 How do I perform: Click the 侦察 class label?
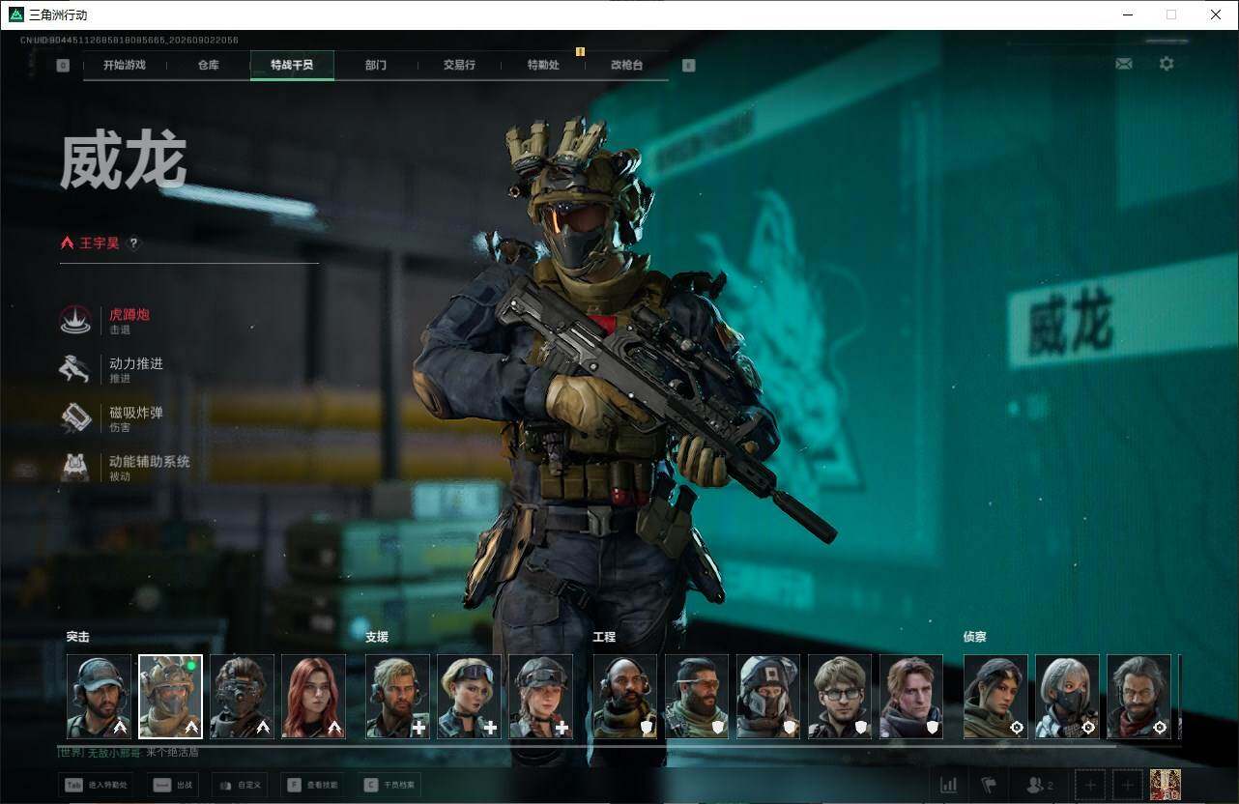point(975,637)
